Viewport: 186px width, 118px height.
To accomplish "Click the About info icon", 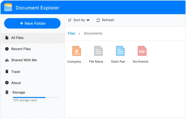I will (x=7, y=83).
